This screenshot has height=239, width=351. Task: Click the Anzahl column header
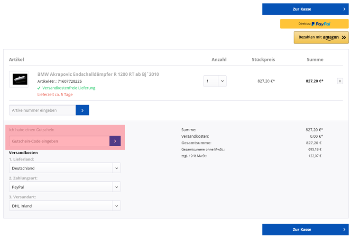pos(219,60)
